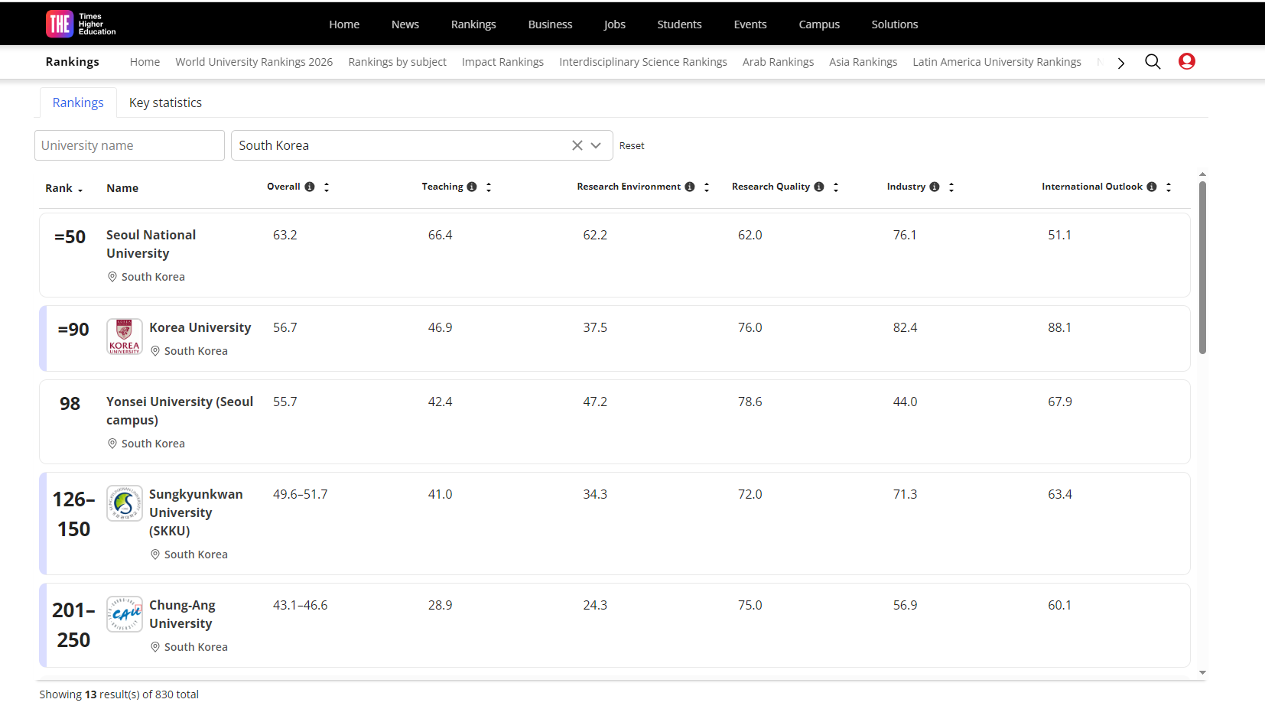Click the Name column header

tap(122, 188)
